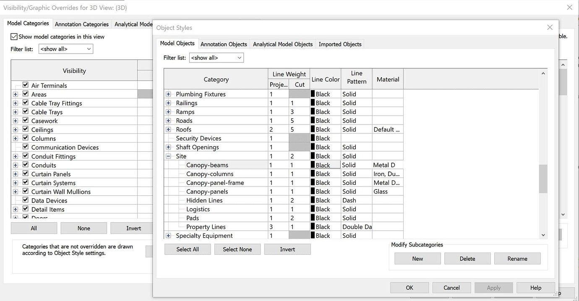Image resolution: width=579 pixels, height=301 pixels.
Task: Collapse the Site subcategory list
Action: (x=170, y=156)
